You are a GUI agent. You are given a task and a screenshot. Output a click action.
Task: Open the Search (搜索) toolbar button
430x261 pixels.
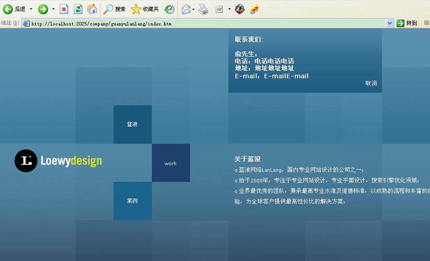(x=114, y=9)
